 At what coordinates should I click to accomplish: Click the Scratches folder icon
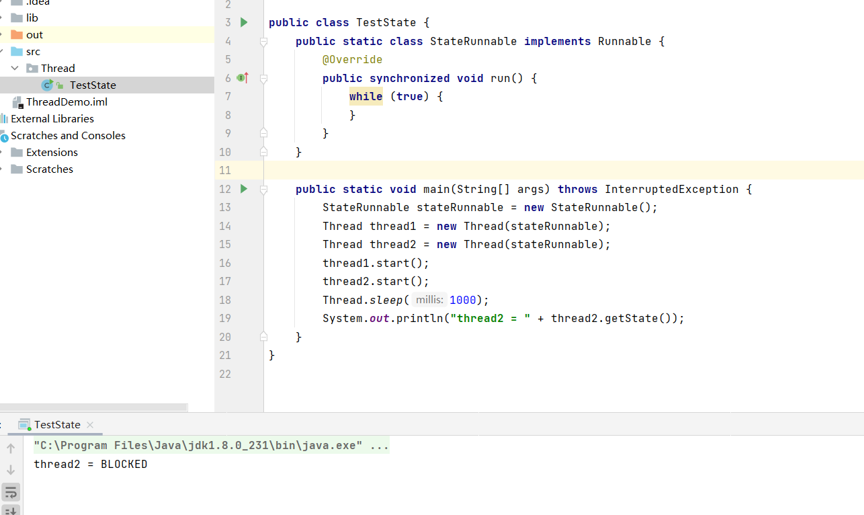point(17,169)
